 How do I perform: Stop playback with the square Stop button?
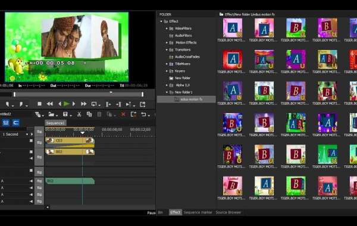click(39, 104)
